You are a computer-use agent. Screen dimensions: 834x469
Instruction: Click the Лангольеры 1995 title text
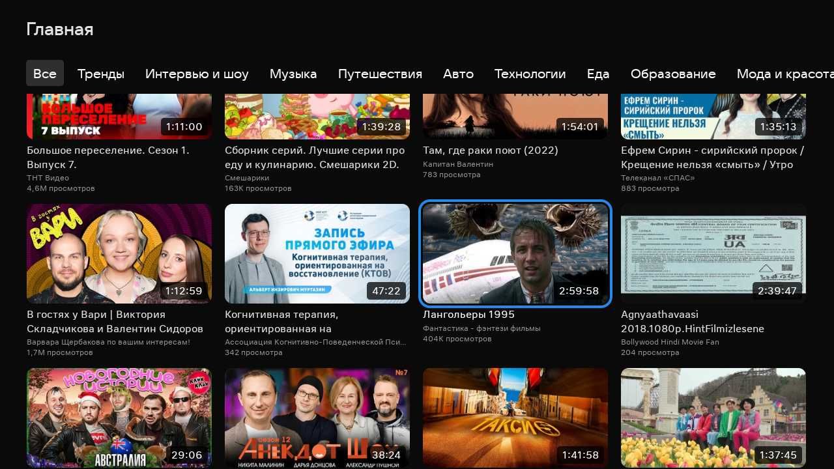coord(468,315)
